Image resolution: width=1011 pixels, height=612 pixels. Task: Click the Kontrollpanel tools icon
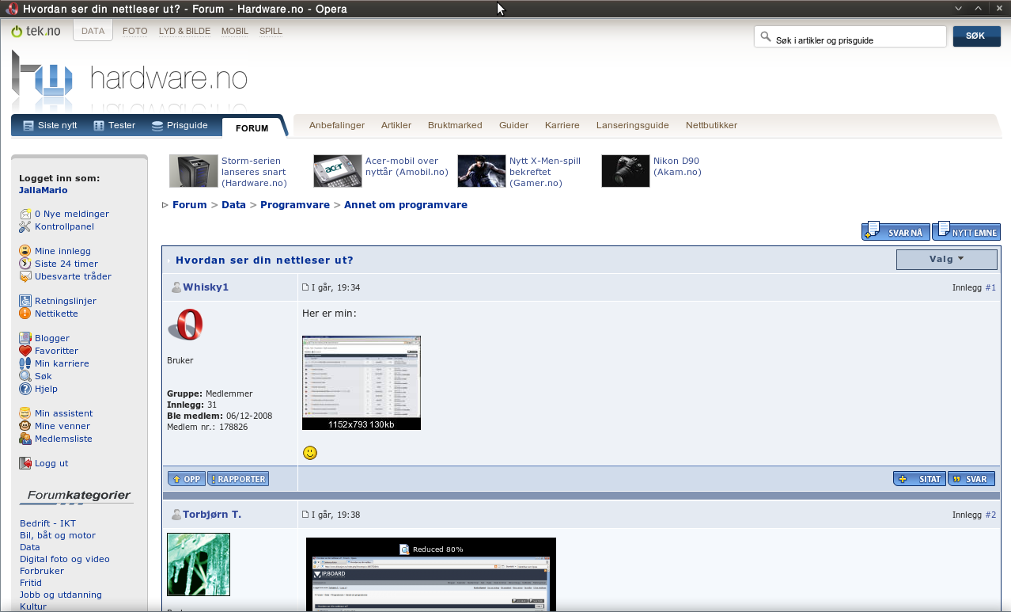(25, 226)
